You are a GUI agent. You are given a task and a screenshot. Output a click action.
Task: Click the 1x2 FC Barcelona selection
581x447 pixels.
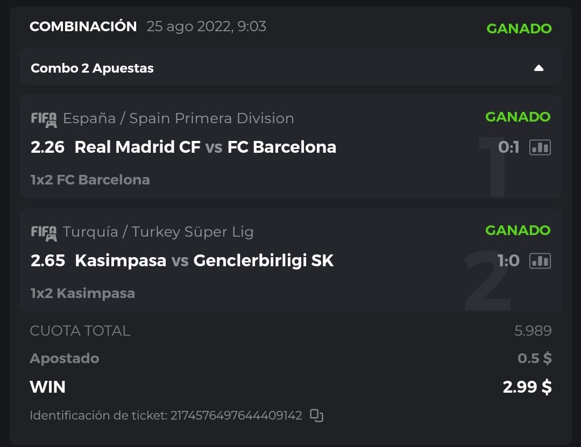90,180
